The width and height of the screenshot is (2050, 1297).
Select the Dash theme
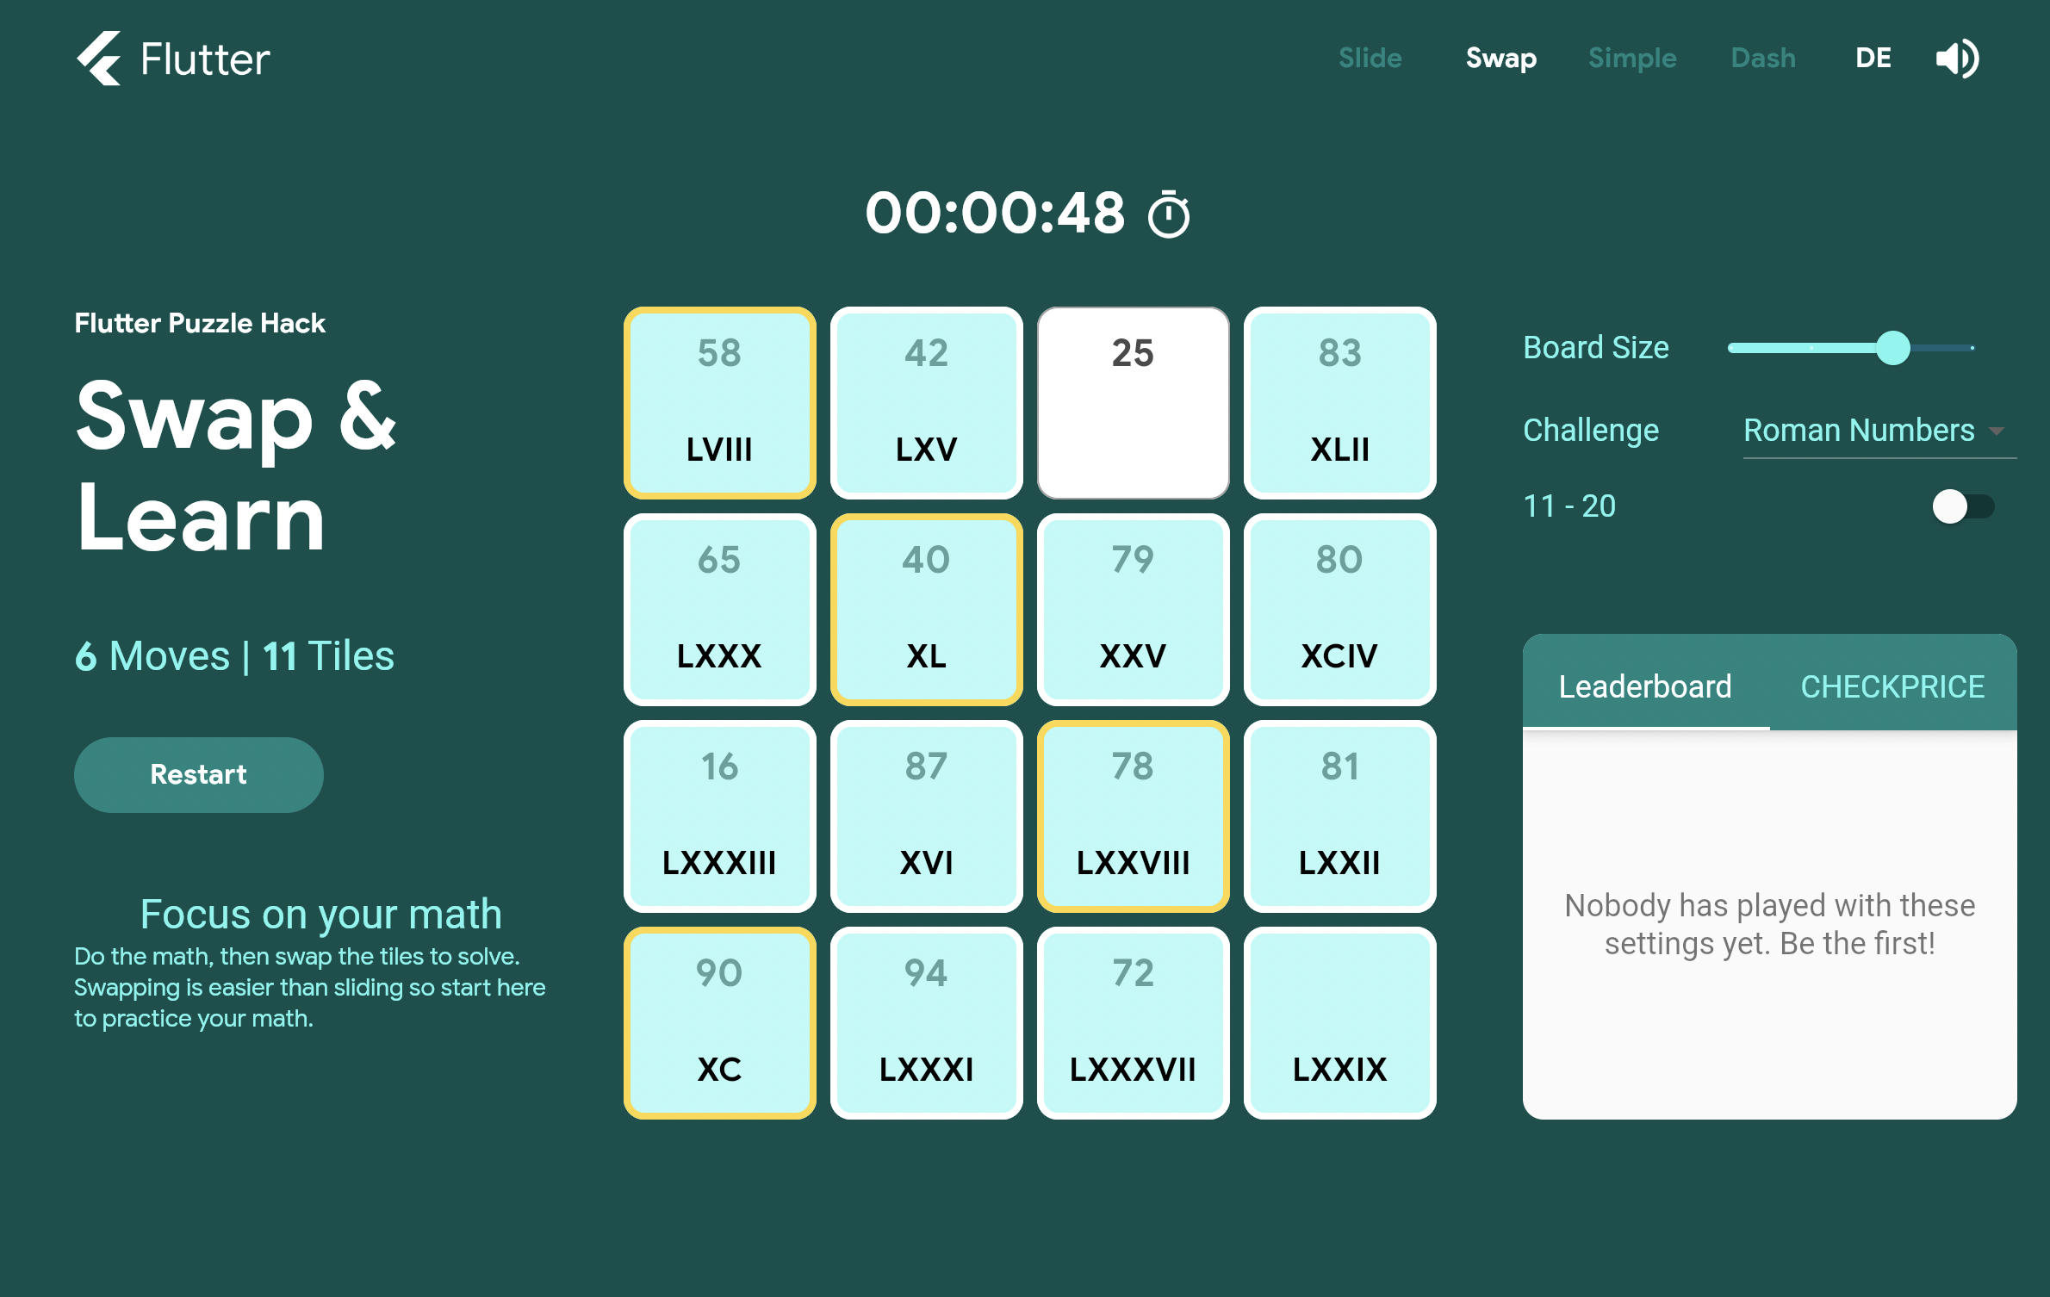click(1763, 59)
